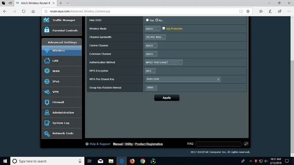Image resolution: width=294 pixels, height=165 pixels.
Task: Open the tab preview chevron
Action: [x=68, y=3]
